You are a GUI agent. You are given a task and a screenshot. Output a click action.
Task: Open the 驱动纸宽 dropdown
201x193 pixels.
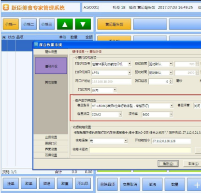point(171,64)
